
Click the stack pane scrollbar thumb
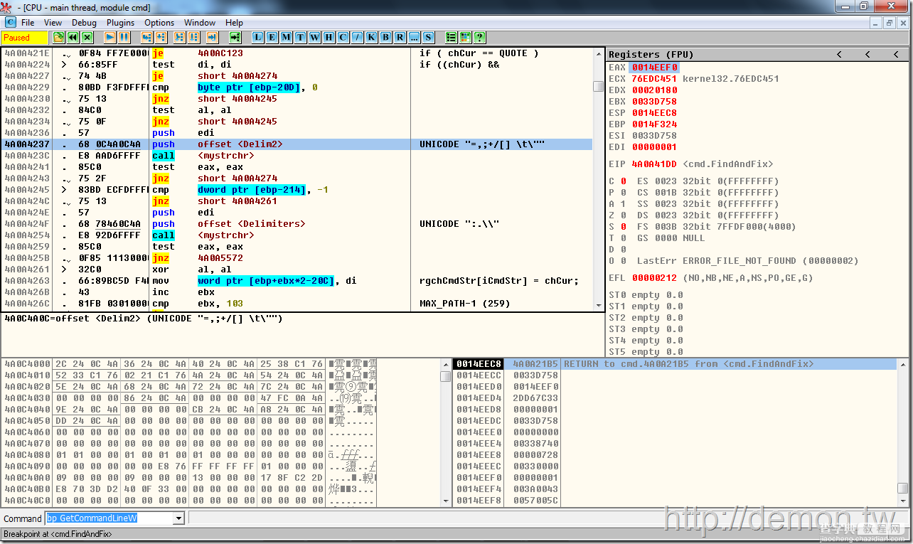click(x=902, y=489)
